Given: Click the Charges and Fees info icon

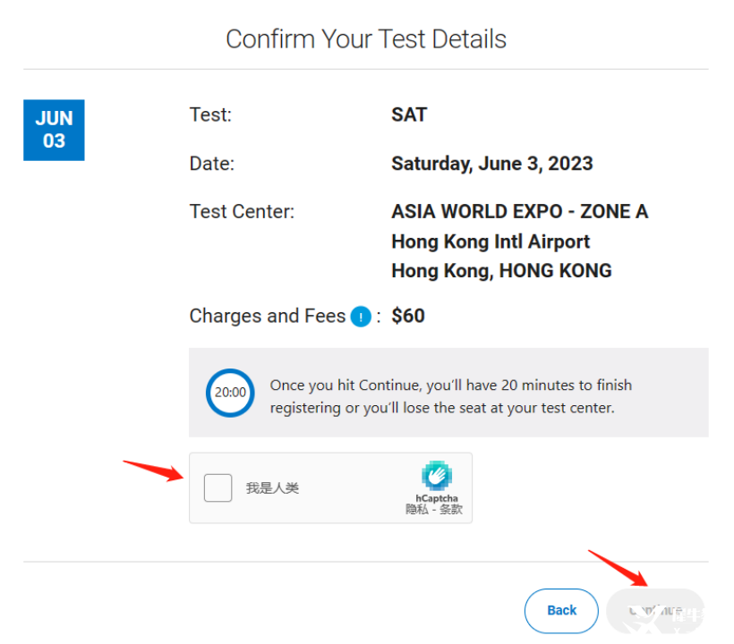Looking at the screenshot, I should (361, 317).
